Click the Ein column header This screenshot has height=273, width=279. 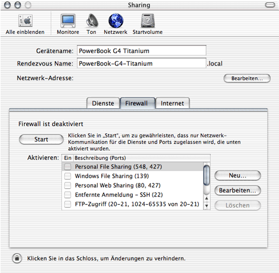[68, 158]
